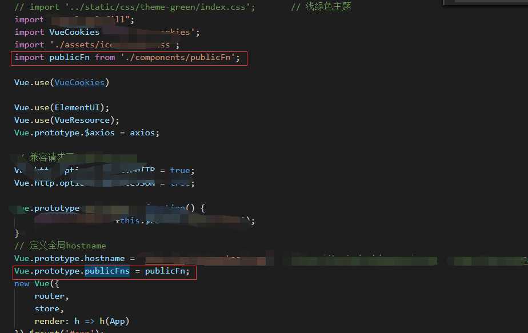Click the Vue.prototype.hostname text
528x333 pixels.
(x=69, y=258)
